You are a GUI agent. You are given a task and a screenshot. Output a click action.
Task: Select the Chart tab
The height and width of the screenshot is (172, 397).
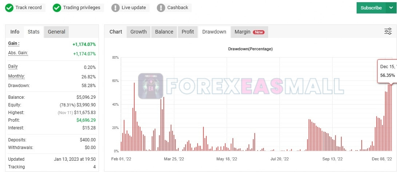[x=116, y=32]
